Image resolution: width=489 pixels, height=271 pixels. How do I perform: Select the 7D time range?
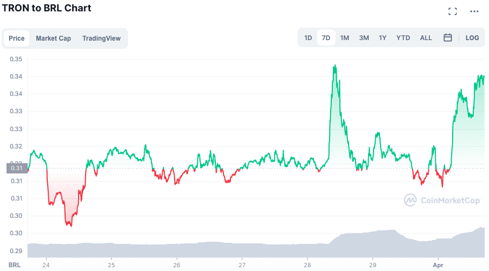click(326, 38)
